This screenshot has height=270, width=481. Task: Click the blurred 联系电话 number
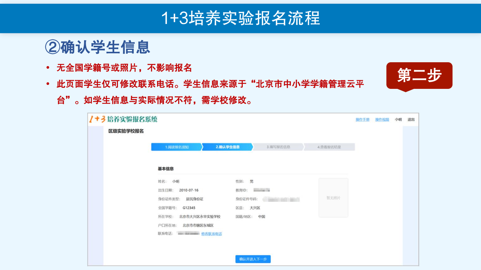point(188,234)
